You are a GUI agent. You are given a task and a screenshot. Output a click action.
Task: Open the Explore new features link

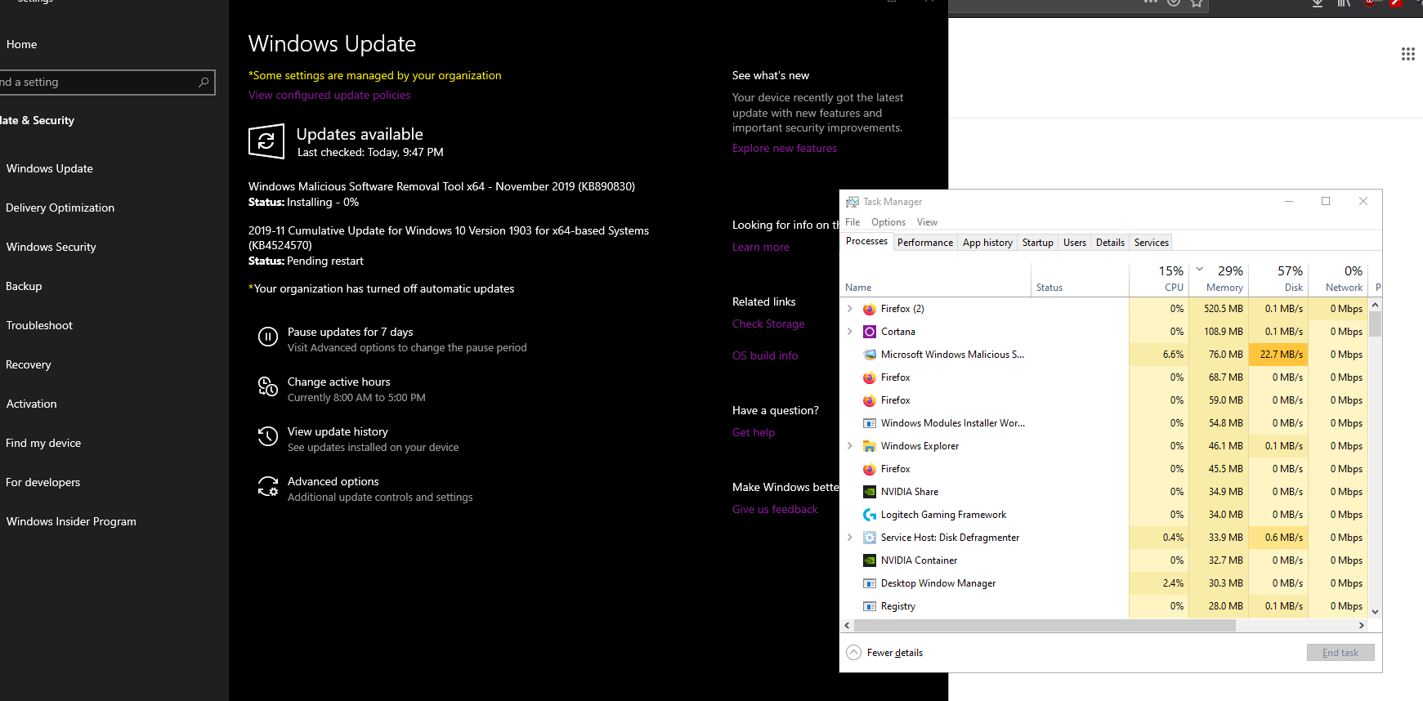pos(785,149)
